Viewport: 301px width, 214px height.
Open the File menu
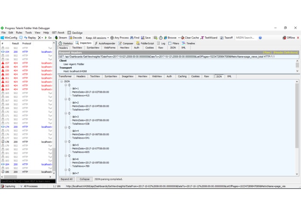(x=3, y=32)
